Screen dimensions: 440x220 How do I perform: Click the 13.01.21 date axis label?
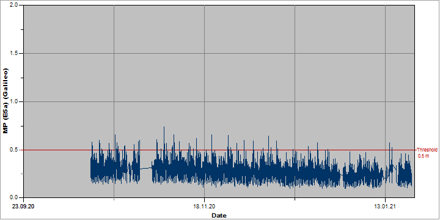[385, 207]
